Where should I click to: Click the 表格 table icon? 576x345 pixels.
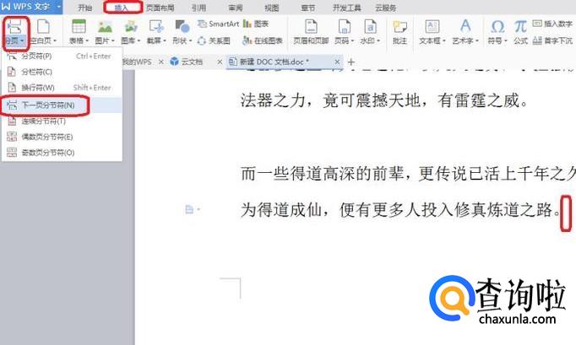tap(79, 27)
